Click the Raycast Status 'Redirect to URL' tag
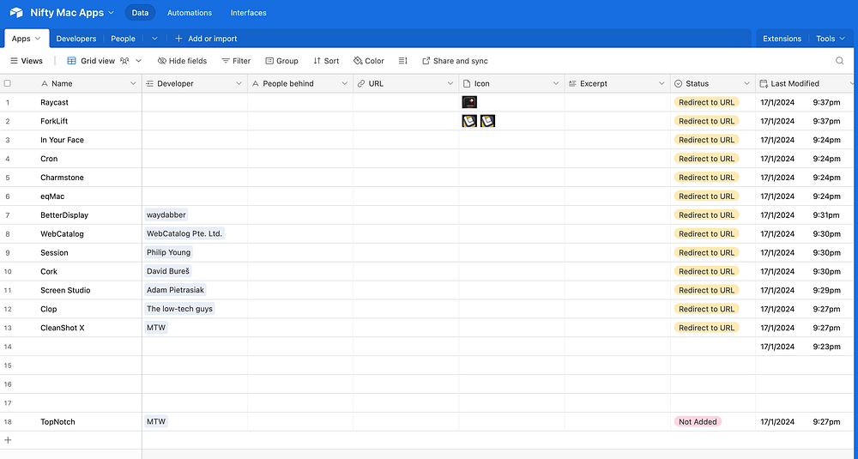This screenshot has width=858, height=459. (x=706, y=102)
